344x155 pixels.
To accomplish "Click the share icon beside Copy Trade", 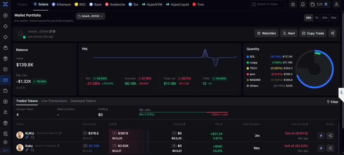I will [x=333, y=33].
